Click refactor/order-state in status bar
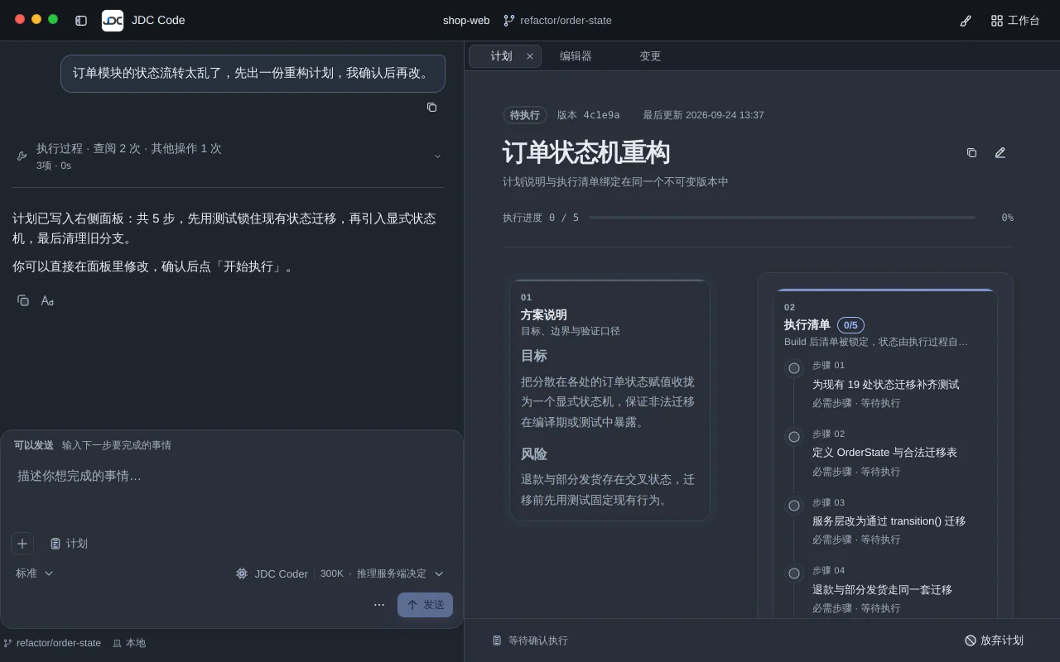Screen dimensions: 1060x662 tap(52, 643)
